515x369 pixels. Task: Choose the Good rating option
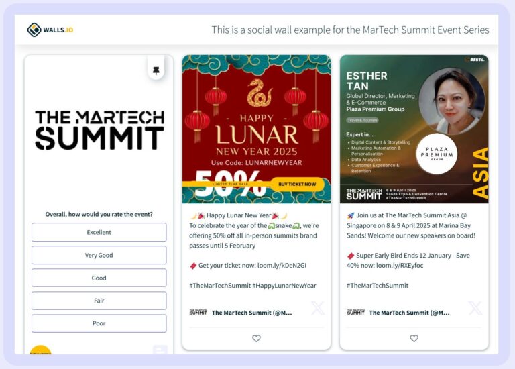point(99,278)
